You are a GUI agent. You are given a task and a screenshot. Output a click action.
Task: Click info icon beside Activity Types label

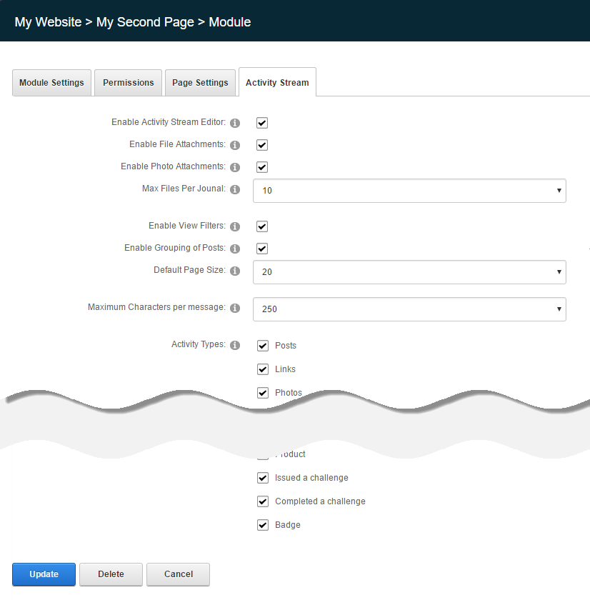click(235, 346)
